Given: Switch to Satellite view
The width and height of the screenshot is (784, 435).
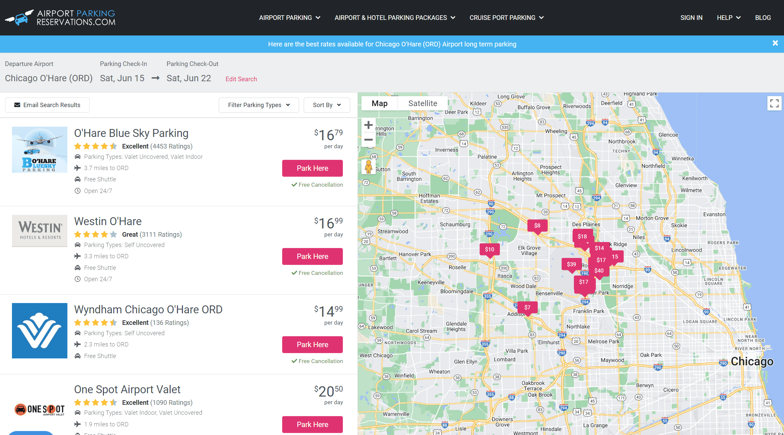Looking at the screenshot, I should (x=423, y=103).
